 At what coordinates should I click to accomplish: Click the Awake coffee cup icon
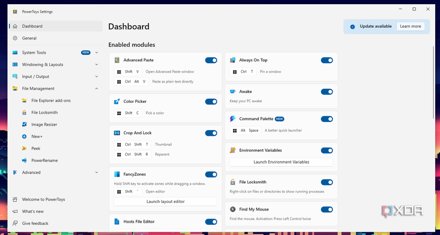[233, 92]
